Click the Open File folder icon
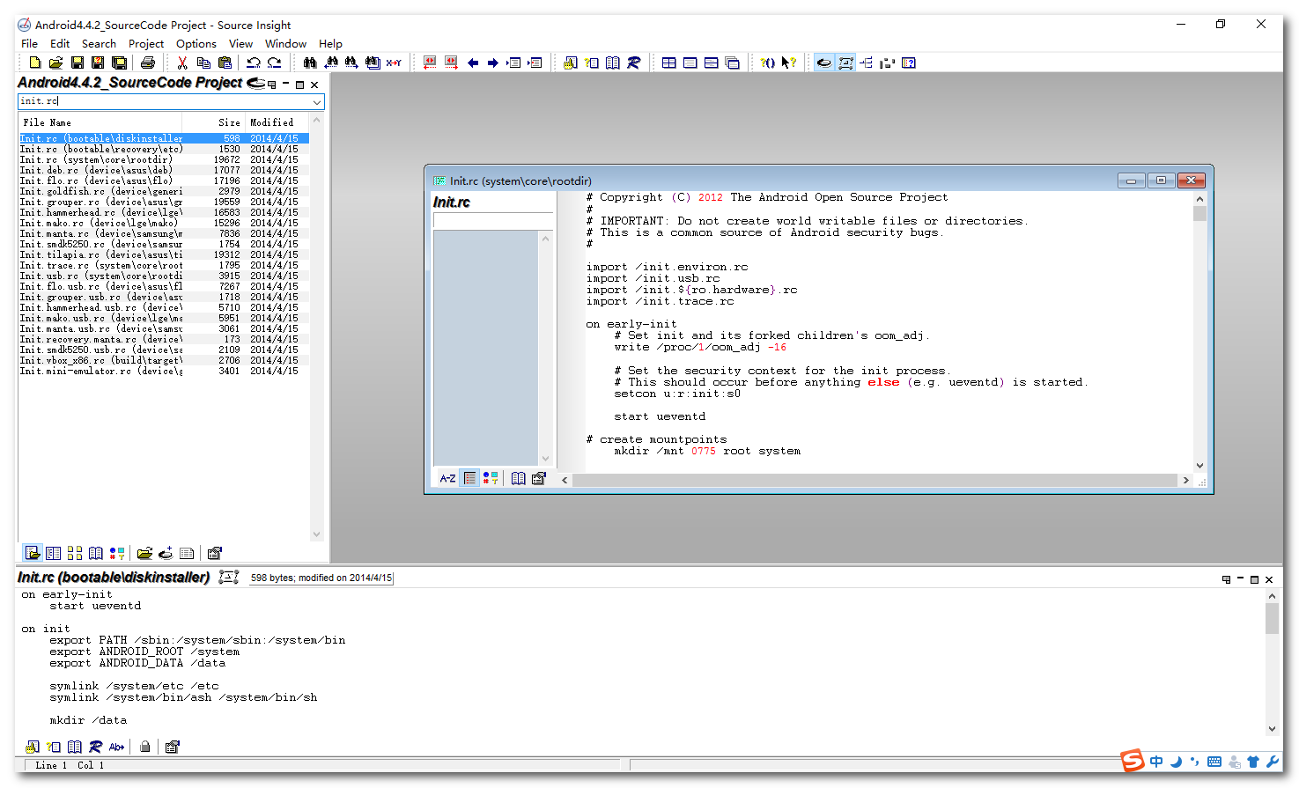 (55, 63)
